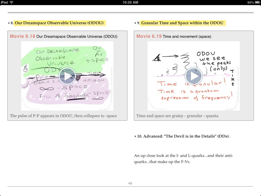Viewport: 261px width, 196px height.
Task: Tap the caption under Movie 6.18
Action: click(63, 116)
